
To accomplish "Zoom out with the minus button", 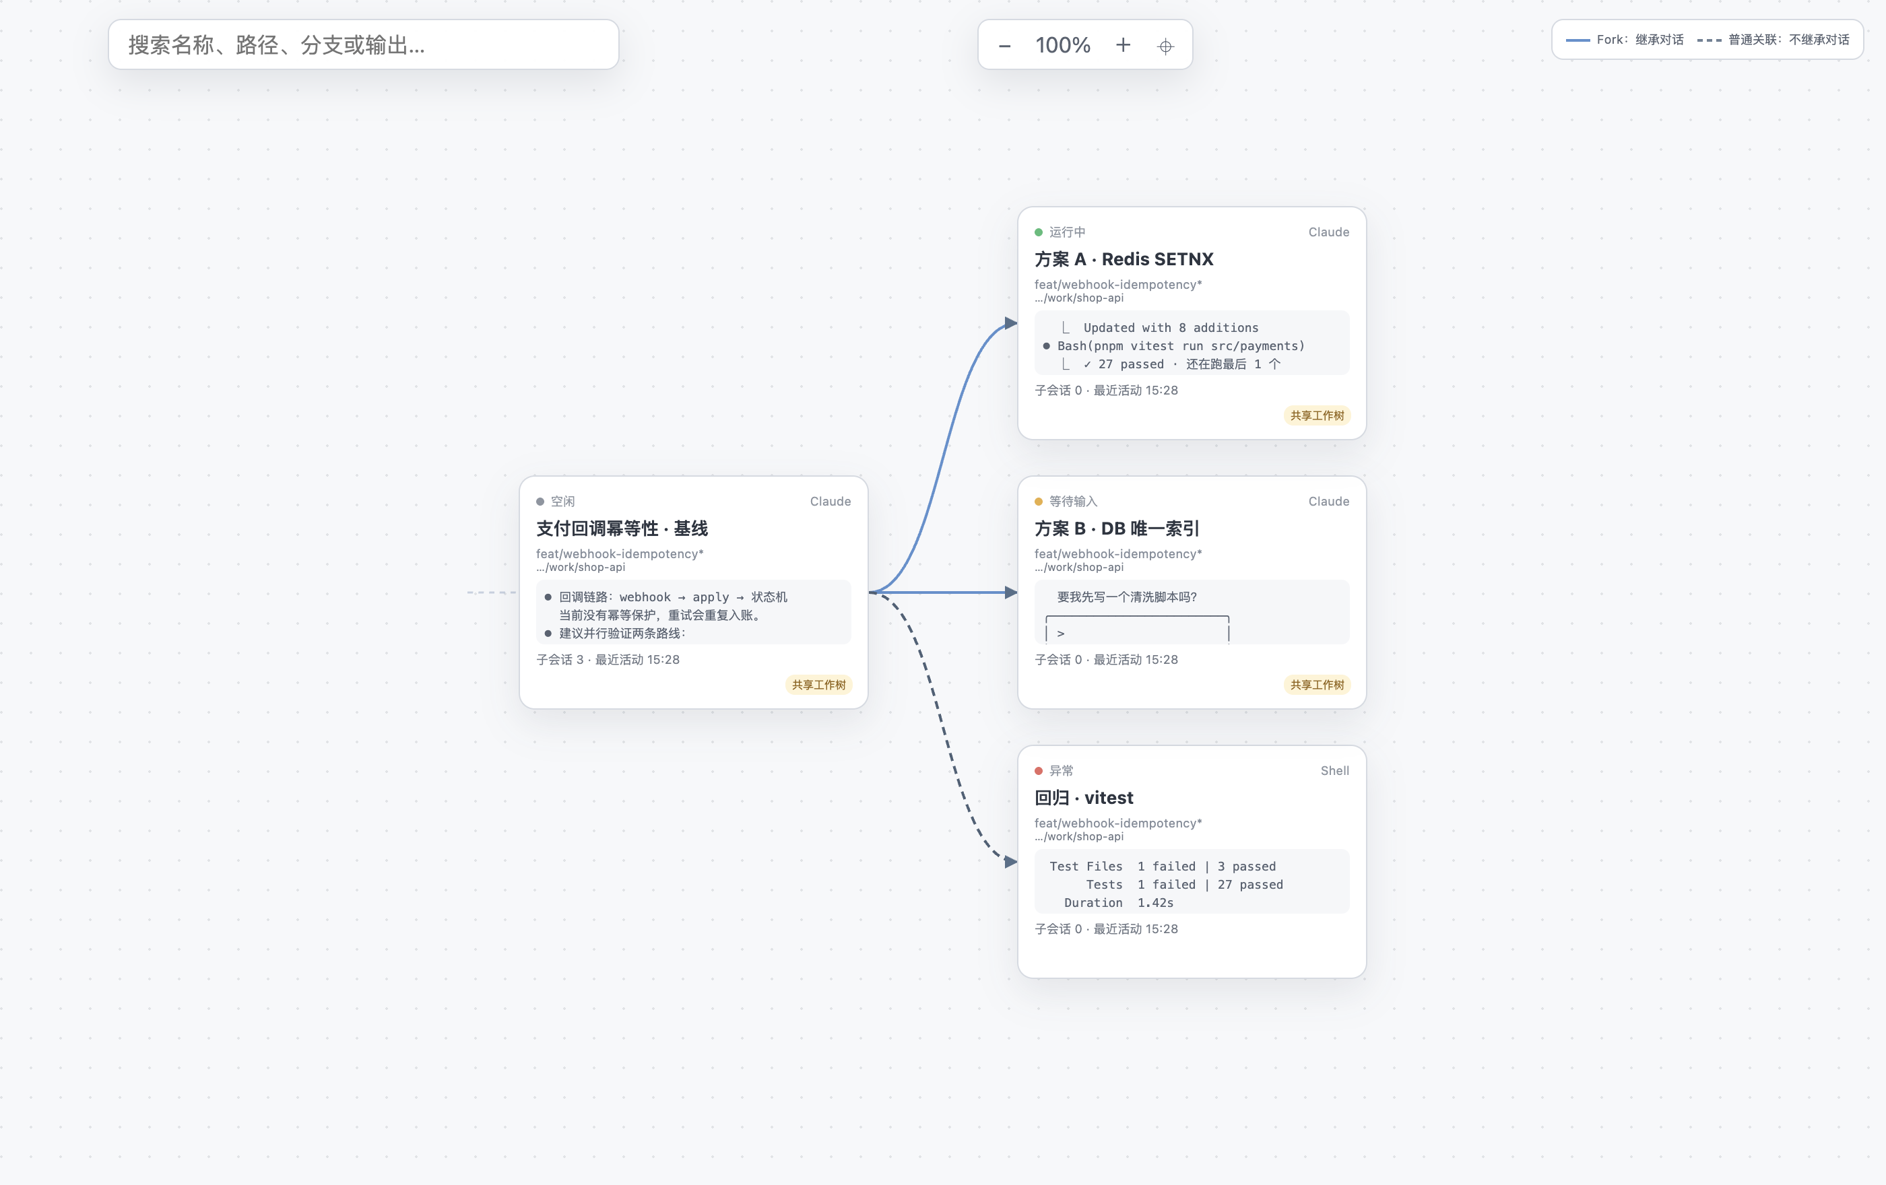I will tap(1004, 45).
